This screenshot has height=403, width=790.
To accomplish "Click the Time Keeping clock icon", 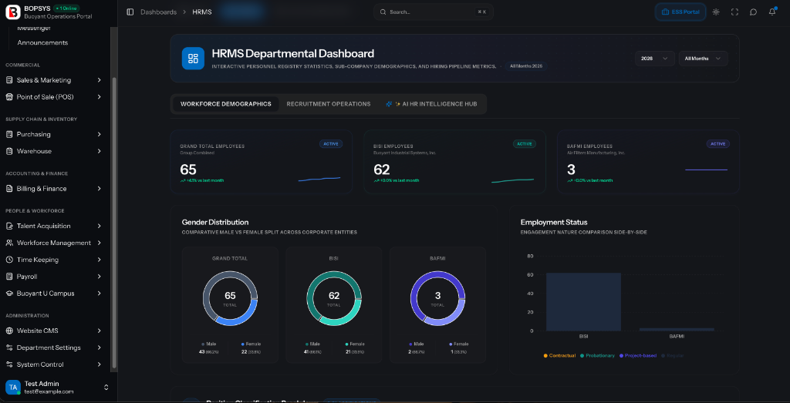I will (x=9, y=260).
